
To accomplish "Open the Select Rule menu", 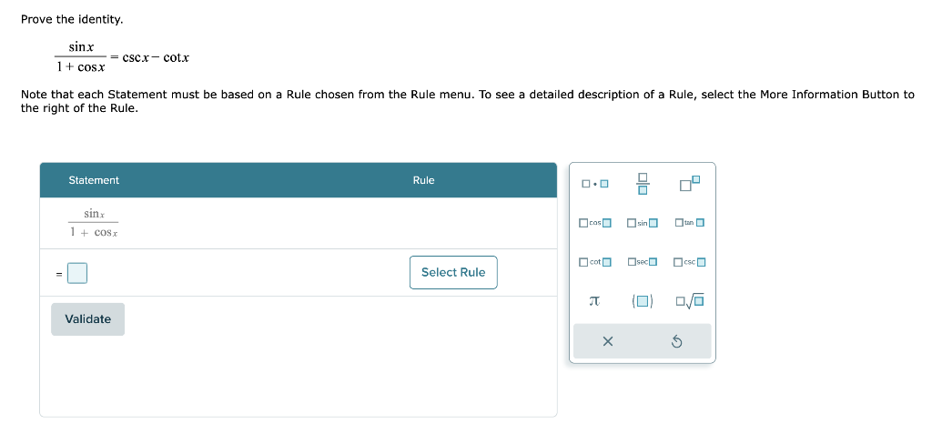I will coord(453,273).
